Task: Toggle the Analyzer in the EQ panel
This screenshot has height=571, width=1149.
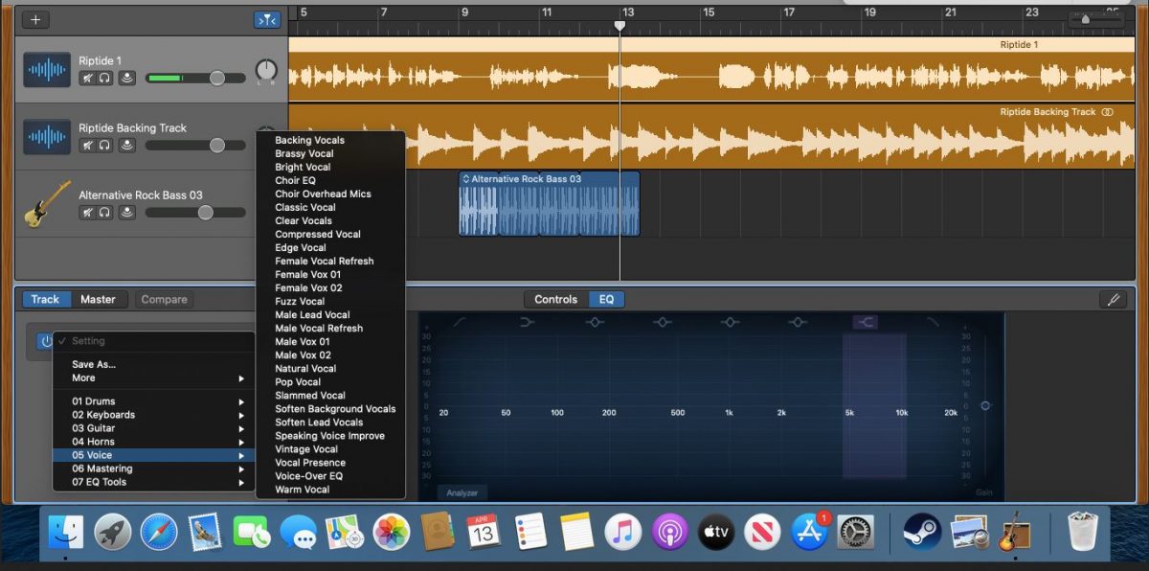Action: click(x=462, y=492)
